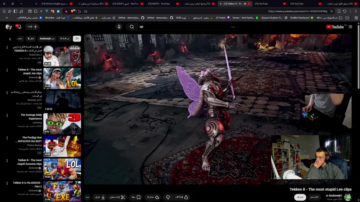Open the Create (إنشاء) button
Viewport: 360px width, 202px height.
click(32, 27)
